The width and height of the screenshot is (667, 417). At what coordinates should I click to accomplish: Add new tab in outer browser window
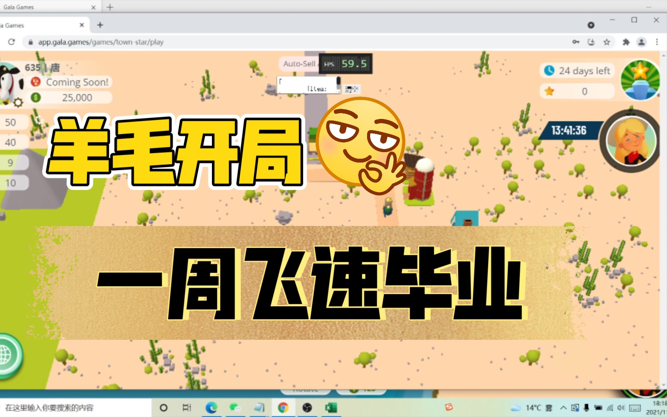point(110,7)
